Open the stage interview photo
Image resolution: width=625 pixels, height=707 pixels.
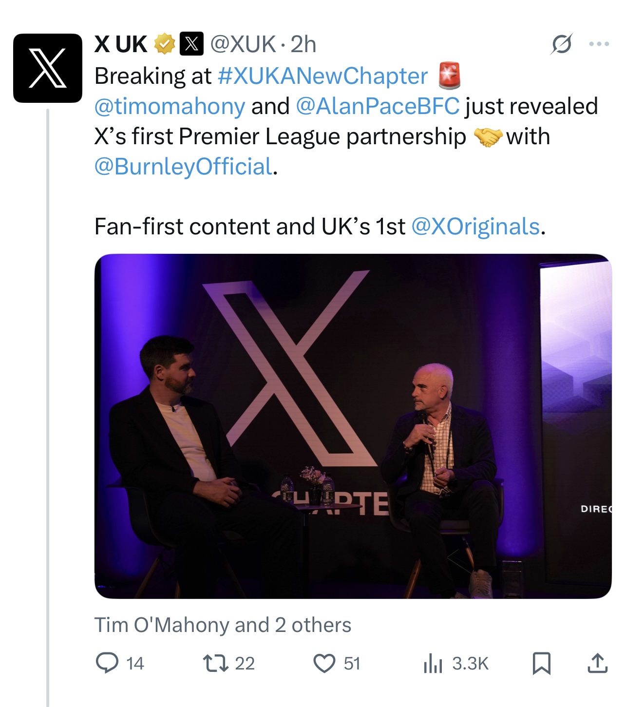point(353,426)
